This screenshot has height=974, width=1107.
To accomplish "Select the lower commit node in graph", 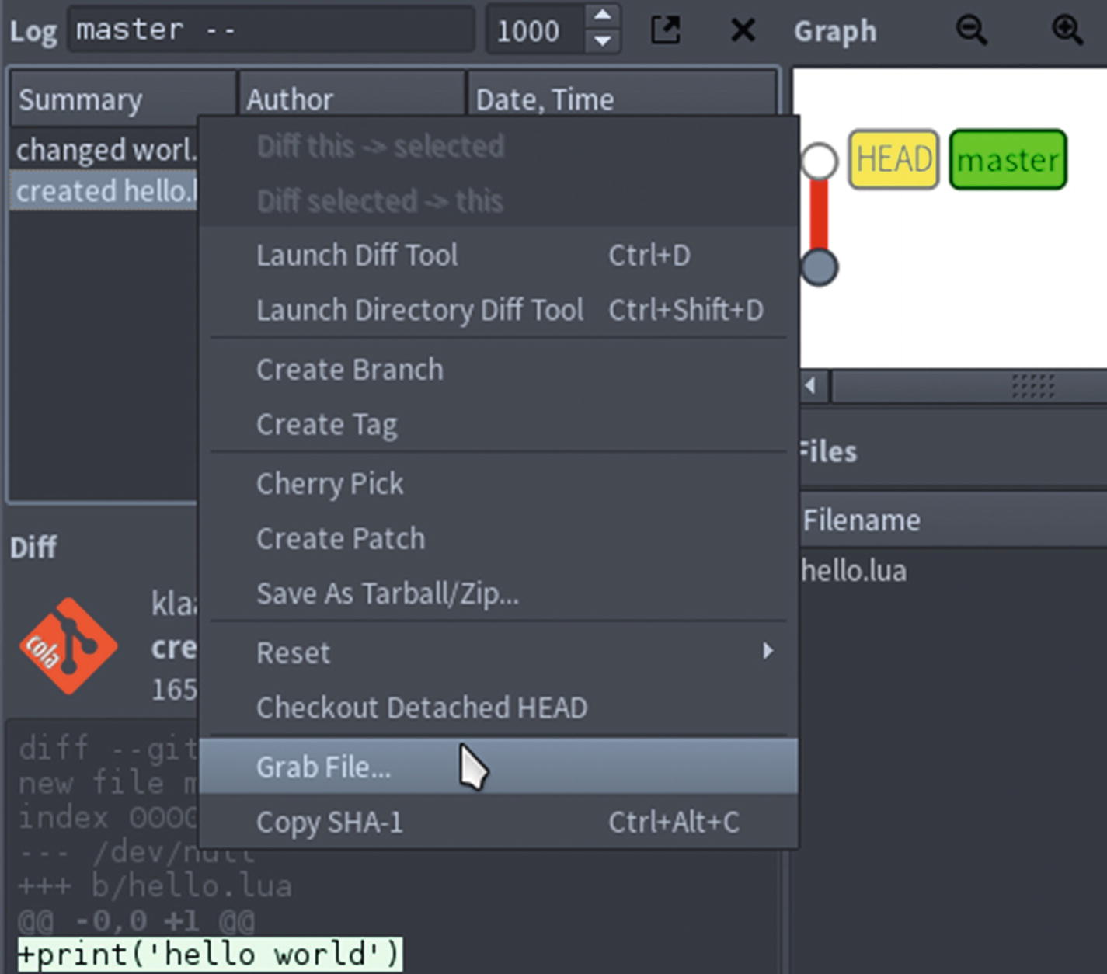I will pos(819,267).
